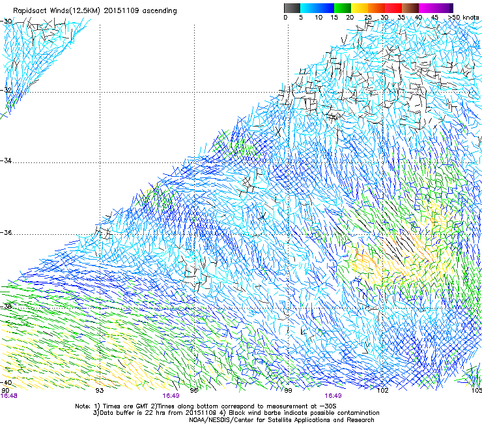Click the '102' longitude label

tap(382, 390)
